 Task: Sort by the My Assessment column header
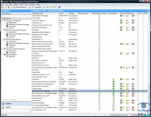(x=85, y=13)
